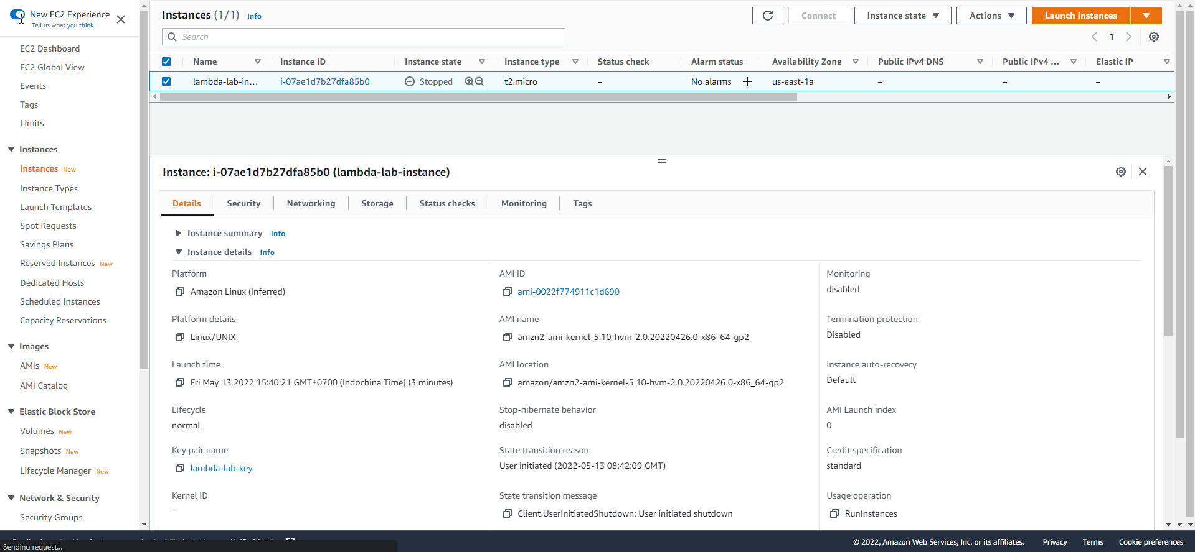The width and height of the screenshot is (1195, 552).
Task: Copy the Platform details Linux/UNIX value
Action: click(x=180, y=337)
